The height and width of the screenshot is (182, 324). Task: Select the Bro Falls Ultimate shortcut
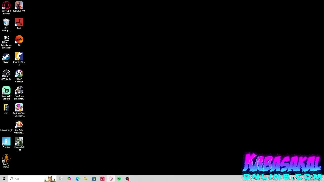(19, 127)
